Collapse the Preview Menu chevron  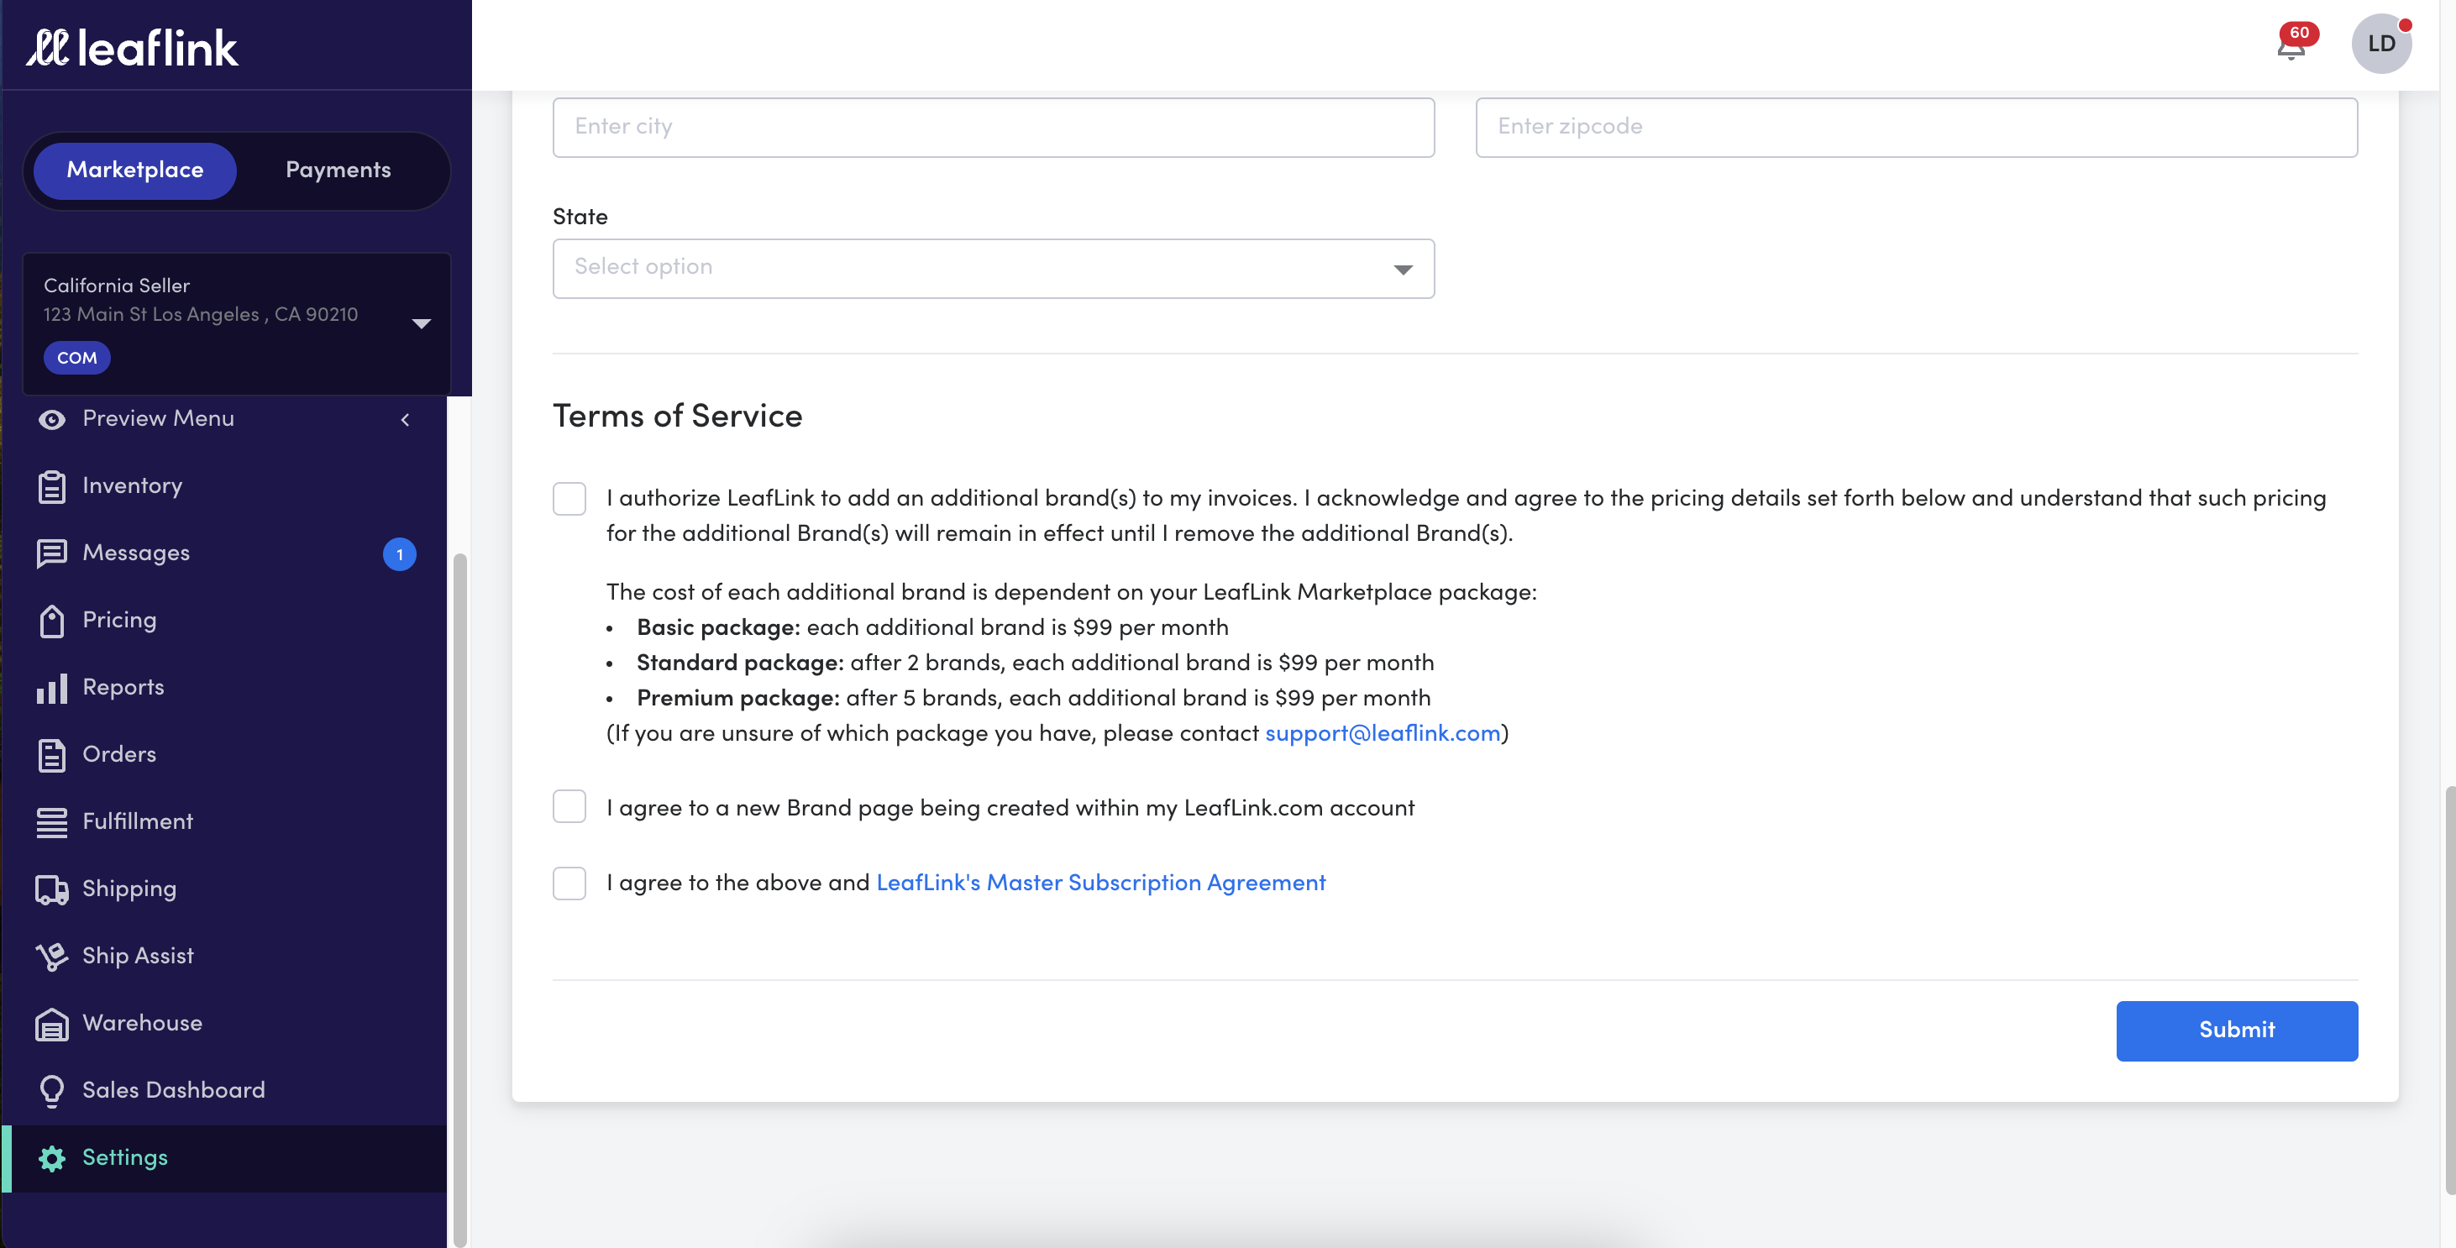[405, 419]
